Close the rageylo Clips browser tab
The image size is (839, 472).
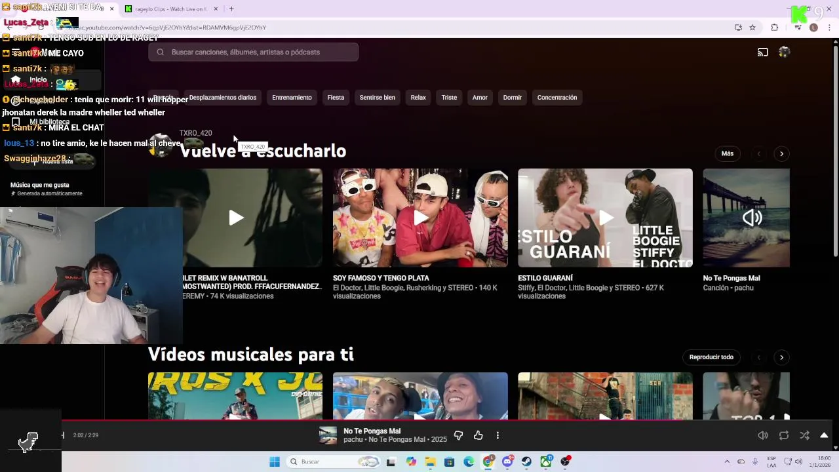pyautogui.click(x=216, y=9)
